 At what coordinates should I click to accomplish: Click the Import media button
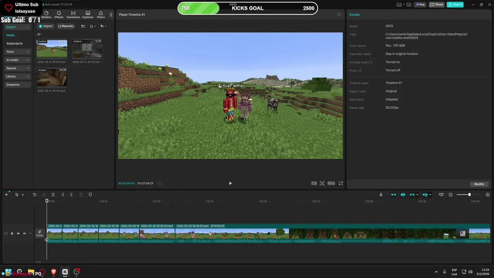(46, 26)
